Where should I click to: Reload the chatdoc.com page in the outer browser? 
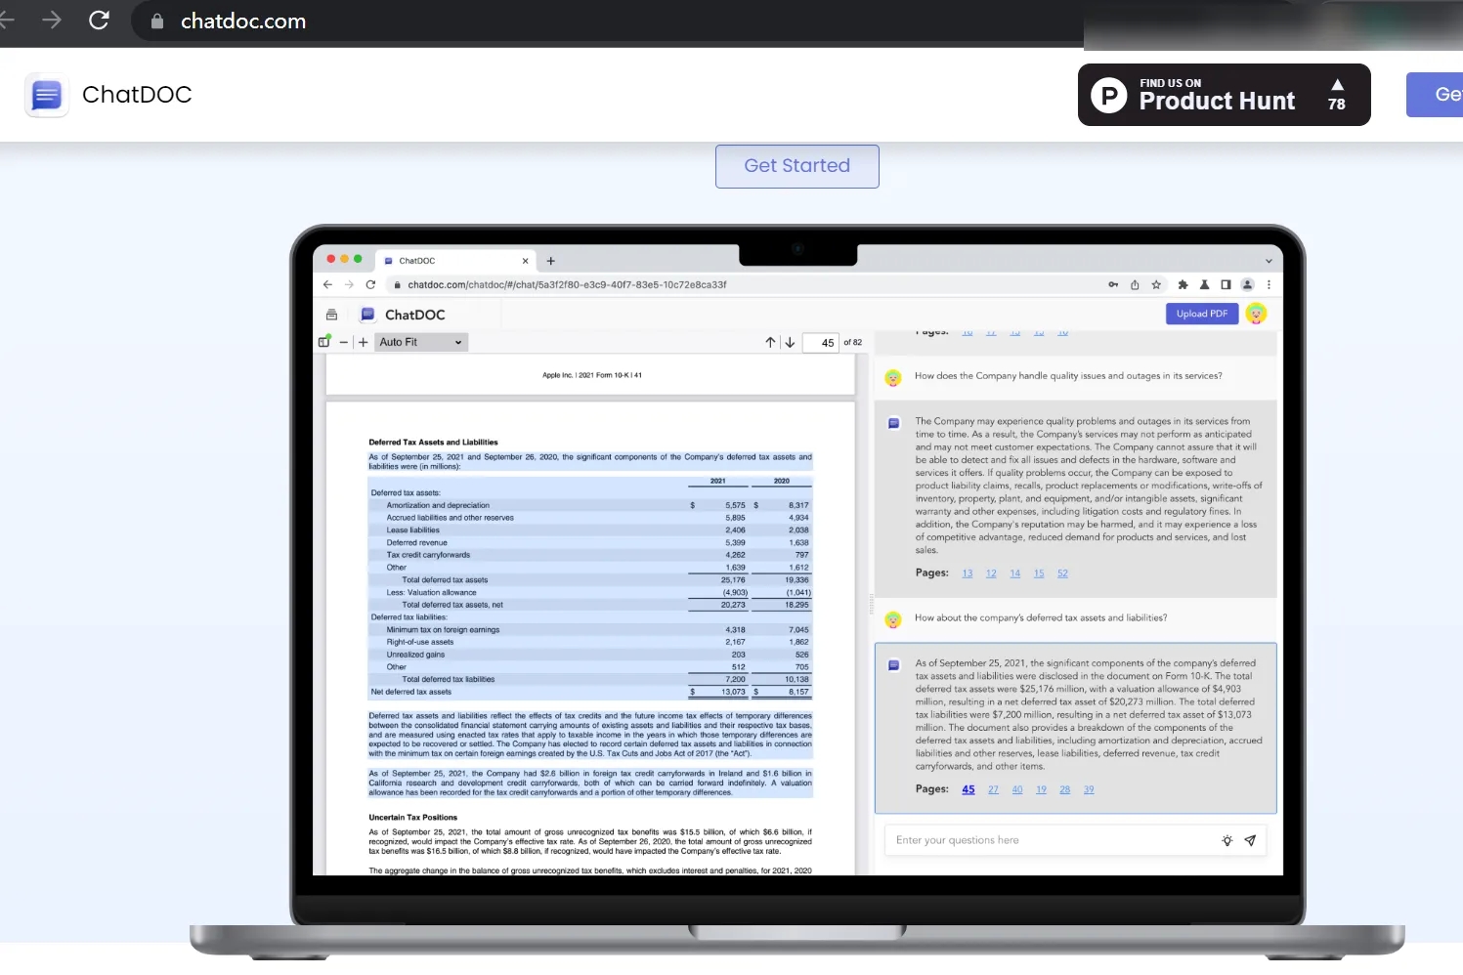99,21
